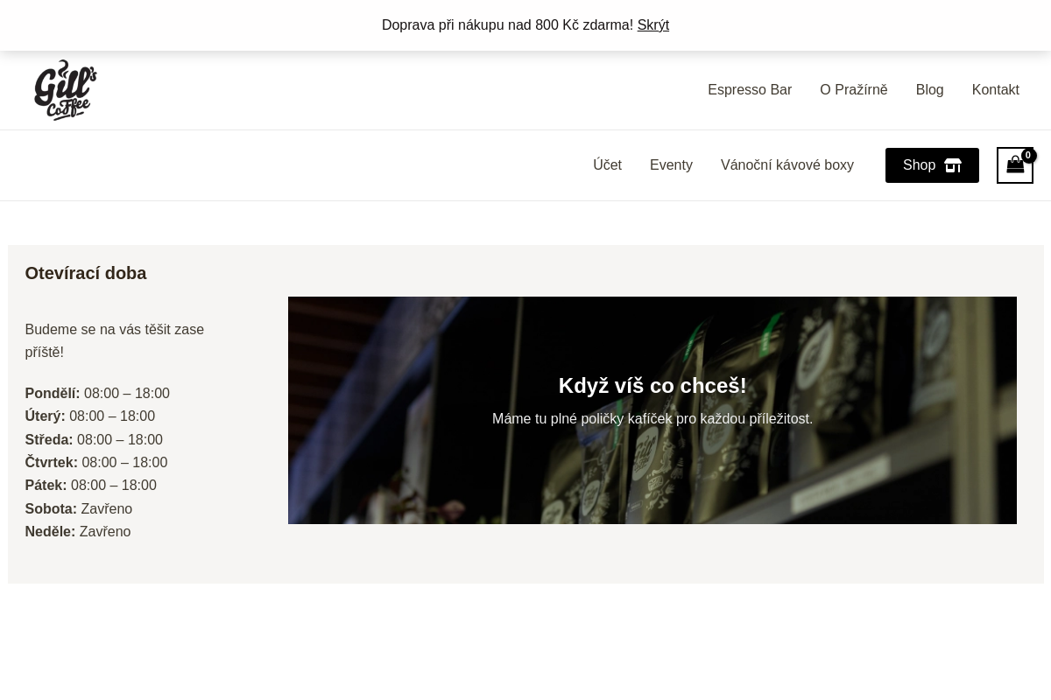Open the shopping cart icon
Screen dimensions: 1051x700
tap(1015, 165)
